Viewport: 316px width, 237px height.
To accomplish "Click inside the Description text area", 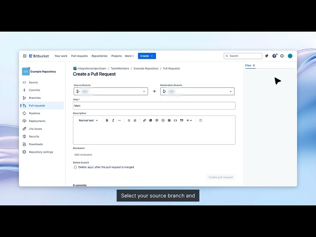I will click(x=154, y=134).
